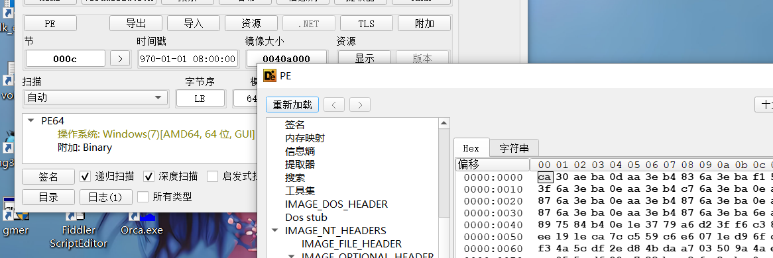Viewport: 773px width, 258px height.
Task: Toggle the 深度扫描 deep scan checkbox
Action: point(149,176)
